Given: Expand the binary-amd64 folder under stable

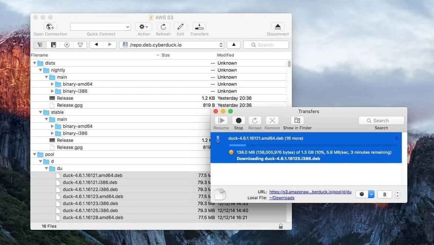Looking at the screenshot, I should point(53,126).
